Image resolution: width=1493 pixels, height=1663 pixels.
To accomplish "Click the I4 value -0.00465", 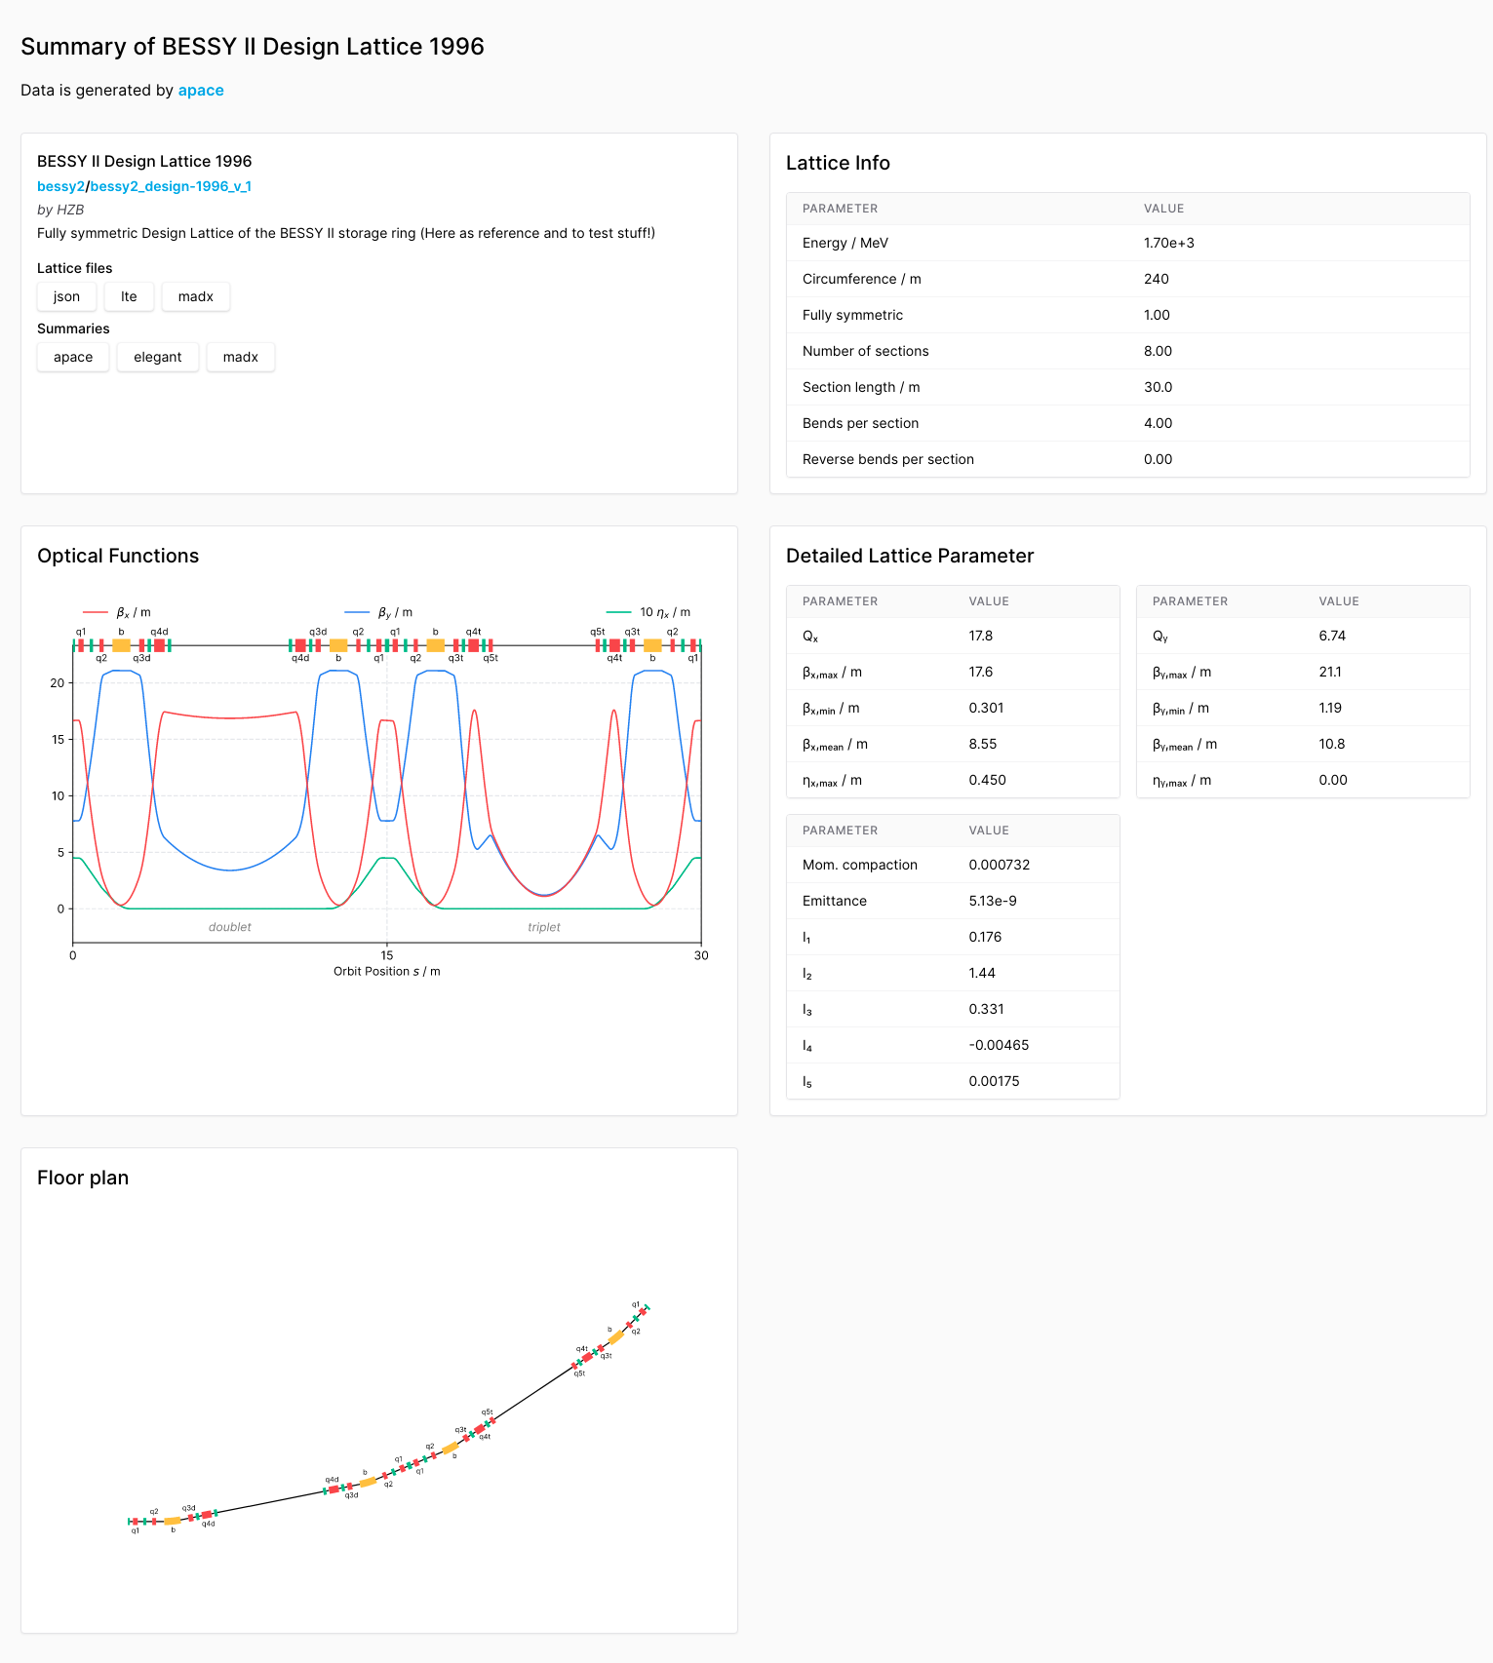I will [999, 1045].
